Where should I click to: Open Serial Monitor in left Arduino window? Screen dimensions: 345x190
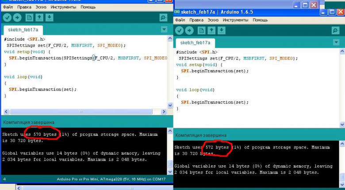[163, 18]
